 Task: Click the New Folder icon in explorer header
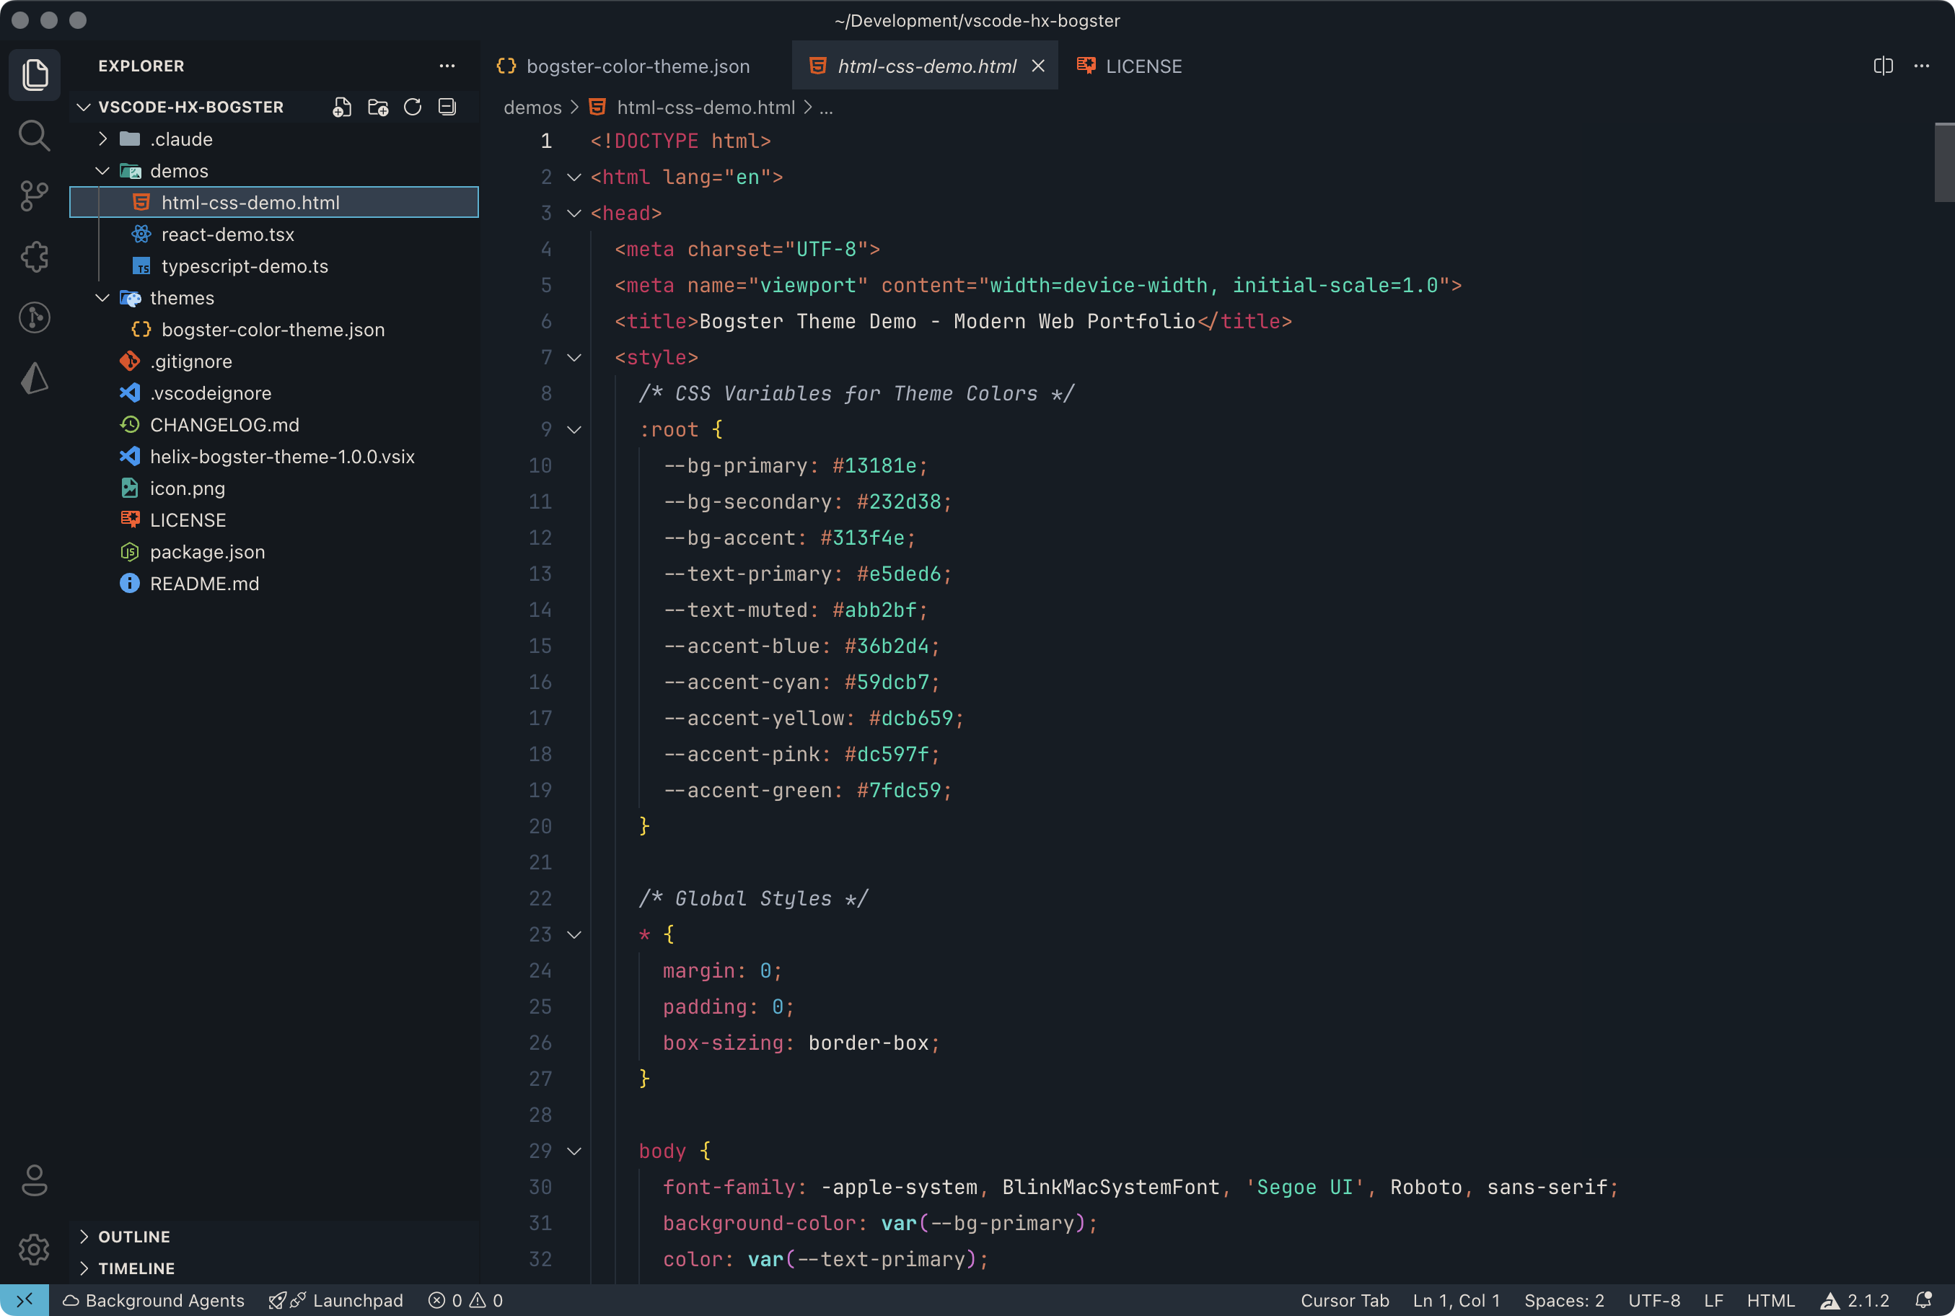coord(377,108)
